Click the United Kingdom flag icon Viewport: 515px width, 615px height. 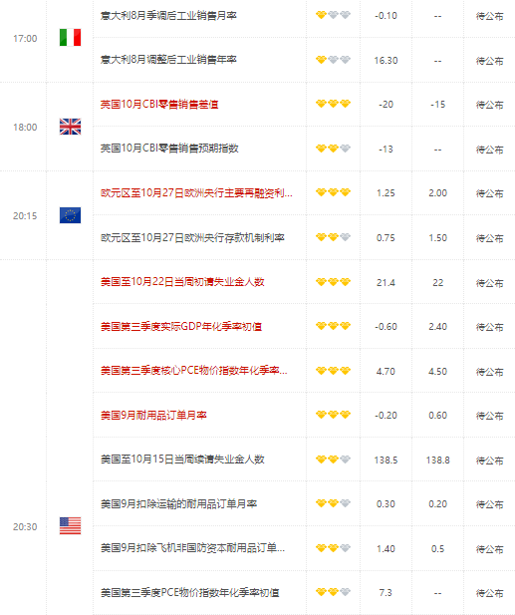[x=70, y=127]
